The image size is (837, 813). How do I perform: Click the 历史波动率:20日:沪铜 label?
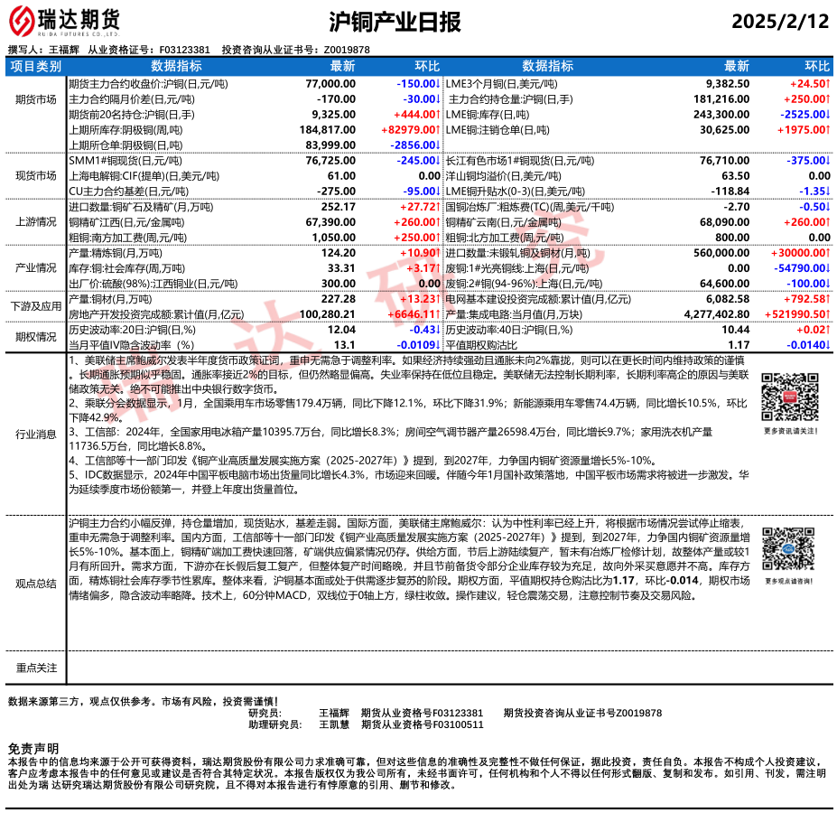point(132,330)
